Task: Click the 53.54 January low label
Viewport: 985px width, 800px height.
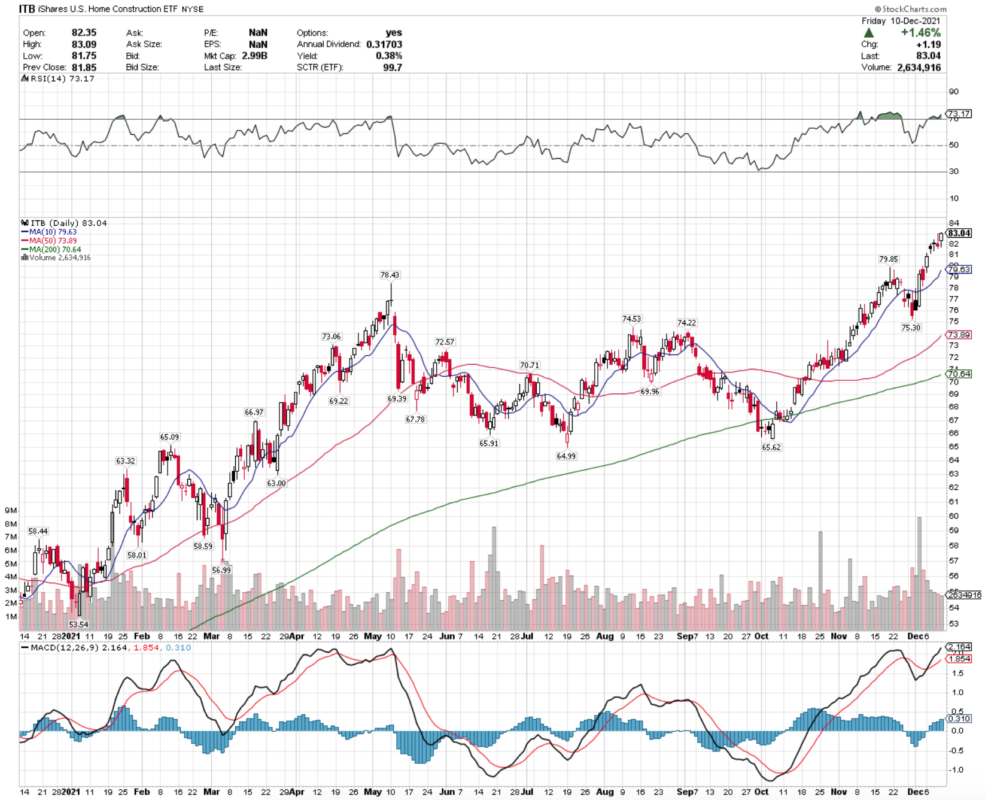Action: tap(78, 625)
